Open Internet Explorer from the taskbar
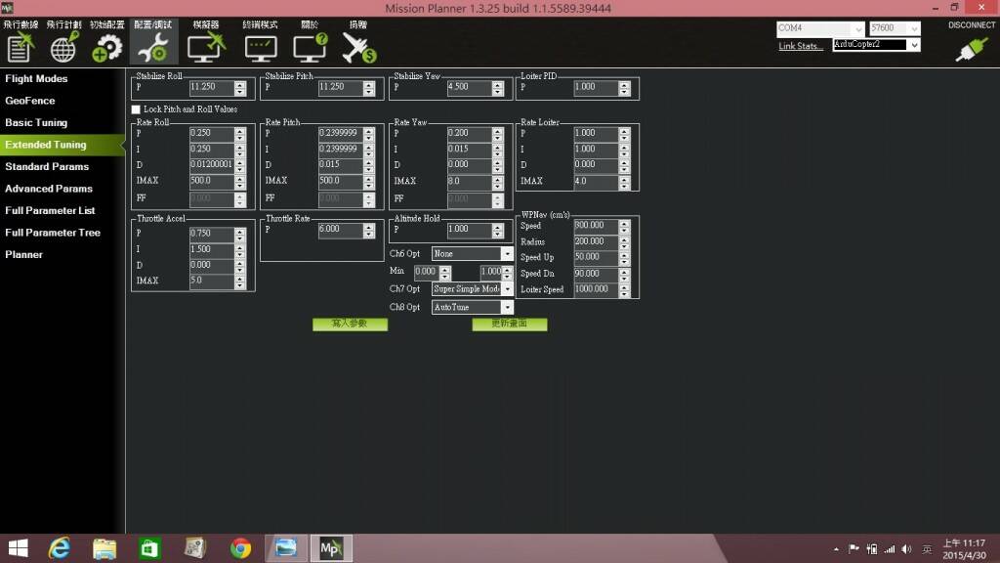 [60, 548]
